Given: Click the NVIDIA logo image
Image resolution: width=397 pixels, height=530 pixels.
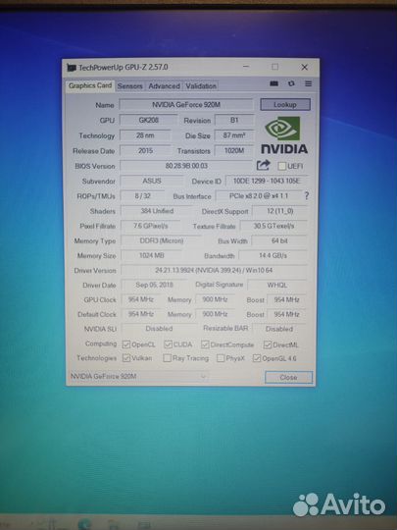Looking at the screenshot, I should [284, 135].
